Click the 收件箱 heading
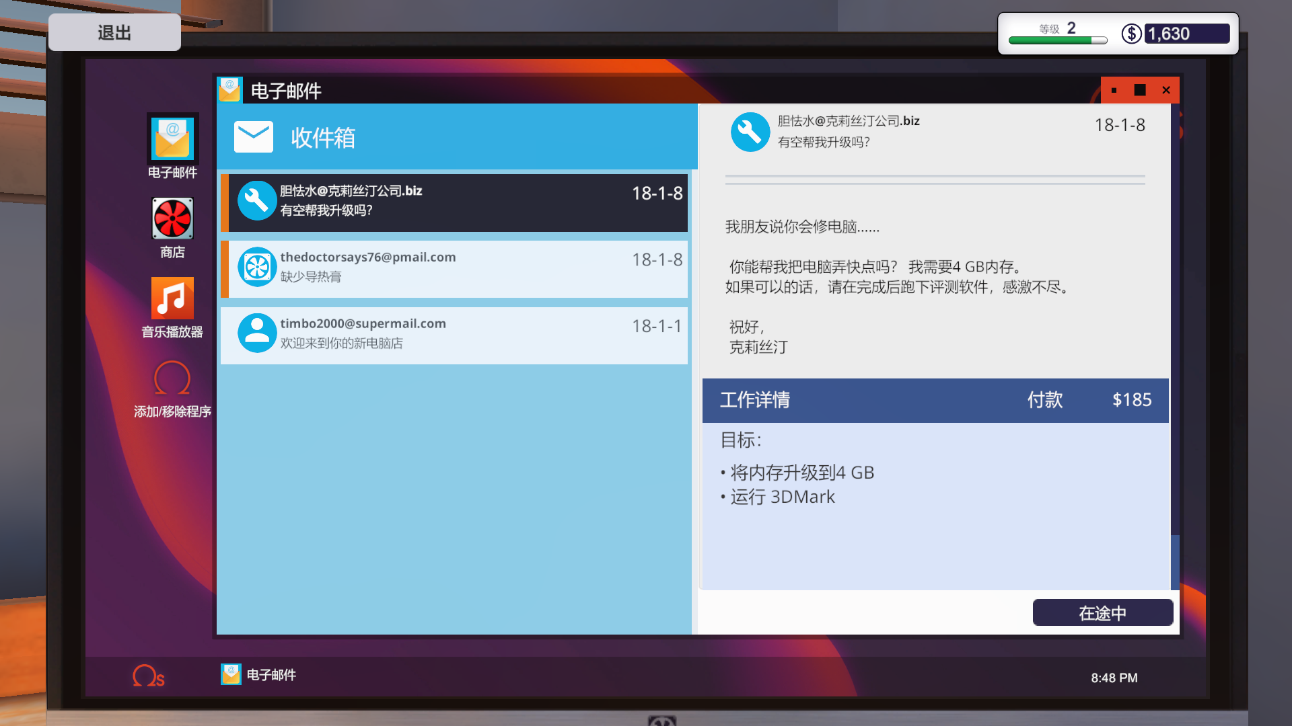This screenshot has height=726, width=1292. click(323, 137)
